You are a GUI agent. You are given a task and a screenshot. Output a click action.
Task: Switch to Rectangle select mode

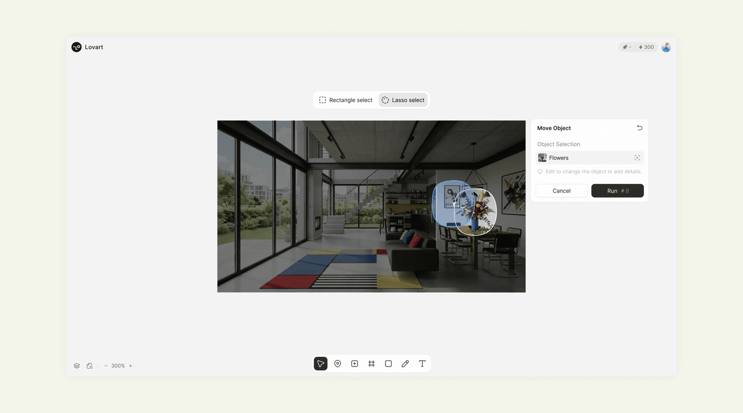click(346, 100)
